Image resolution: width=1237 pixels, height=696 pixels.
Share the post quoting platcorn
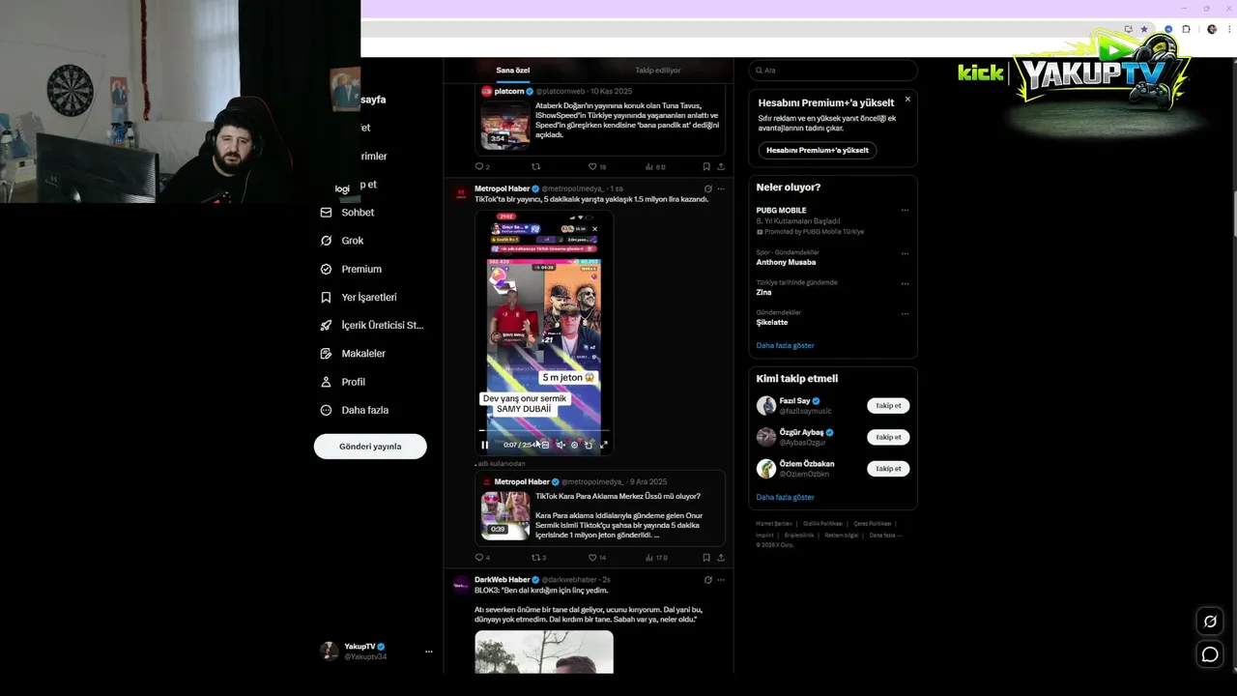(721, 166)
